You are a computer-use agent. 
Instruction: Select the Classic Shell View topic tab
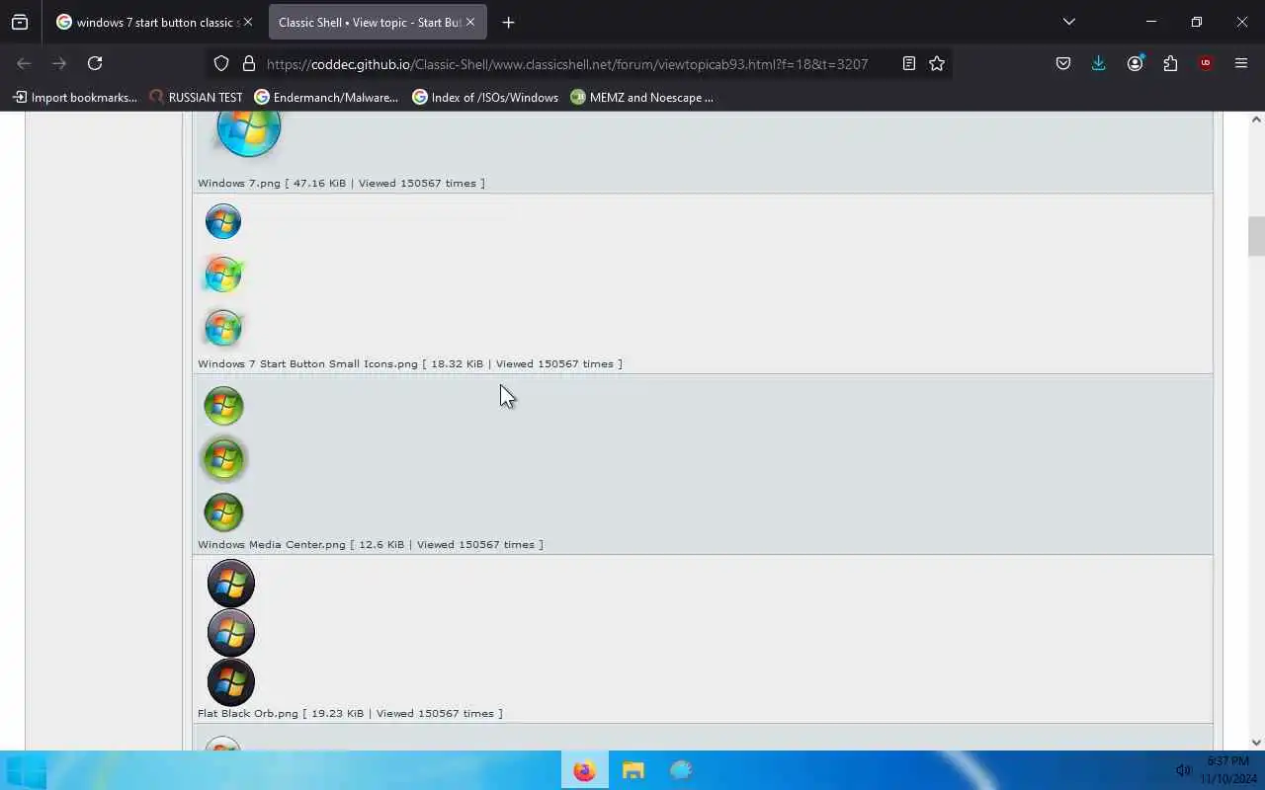376,22
